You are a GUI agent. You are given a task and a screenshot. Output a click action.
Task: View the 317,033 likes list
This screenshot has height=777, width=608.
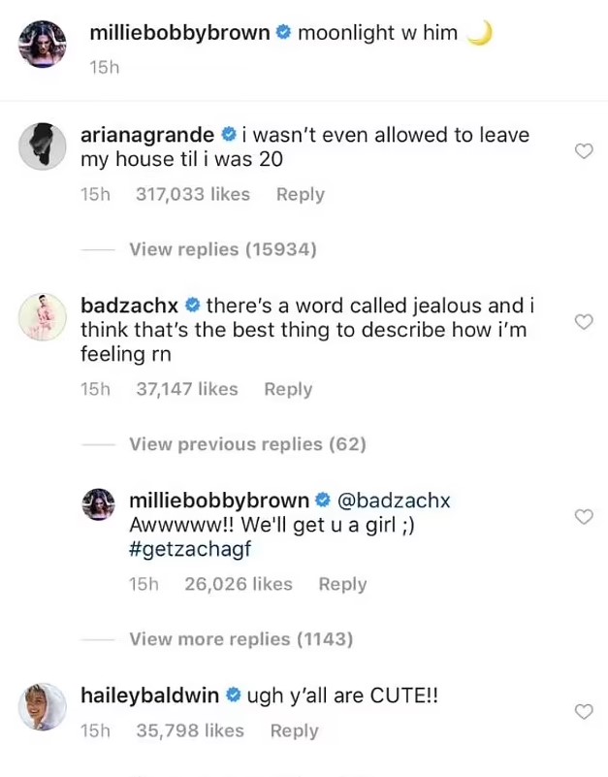click(193, 194)
